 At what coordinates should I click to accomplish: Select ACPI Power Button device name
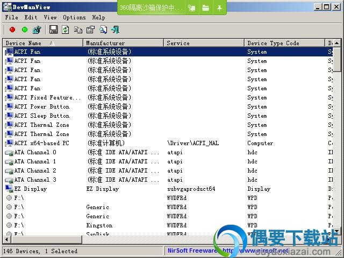[x=42, y=106]
